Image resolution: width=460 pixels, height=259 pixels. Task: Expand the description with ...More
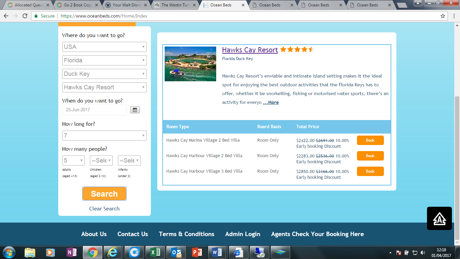(x=271, y=103)
